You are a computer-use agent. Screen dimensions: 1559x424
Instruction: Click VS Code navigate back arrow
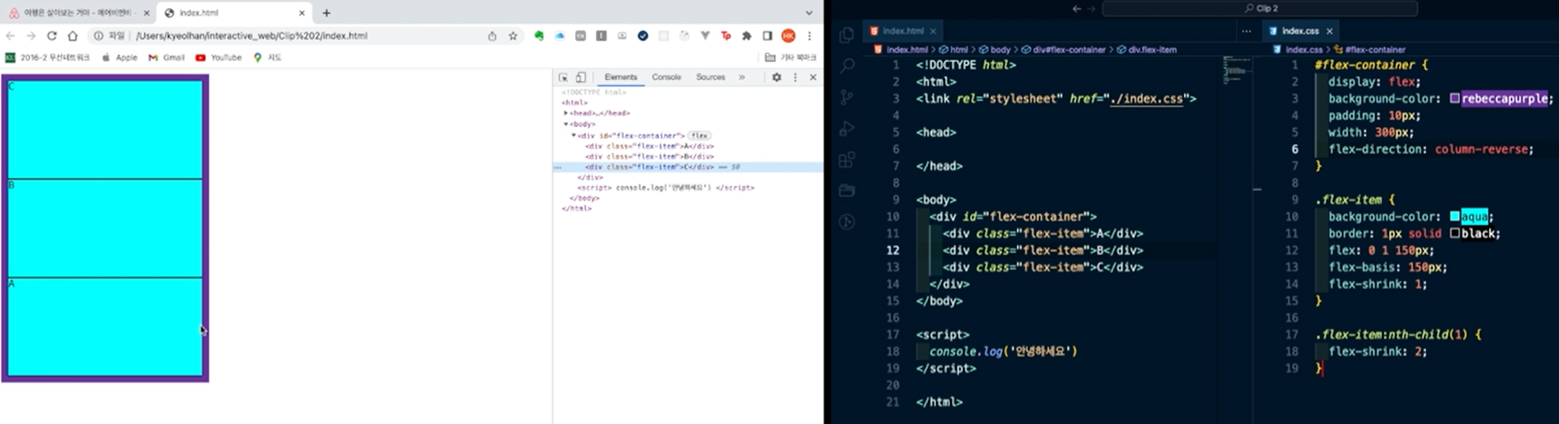coord(1076,9)
